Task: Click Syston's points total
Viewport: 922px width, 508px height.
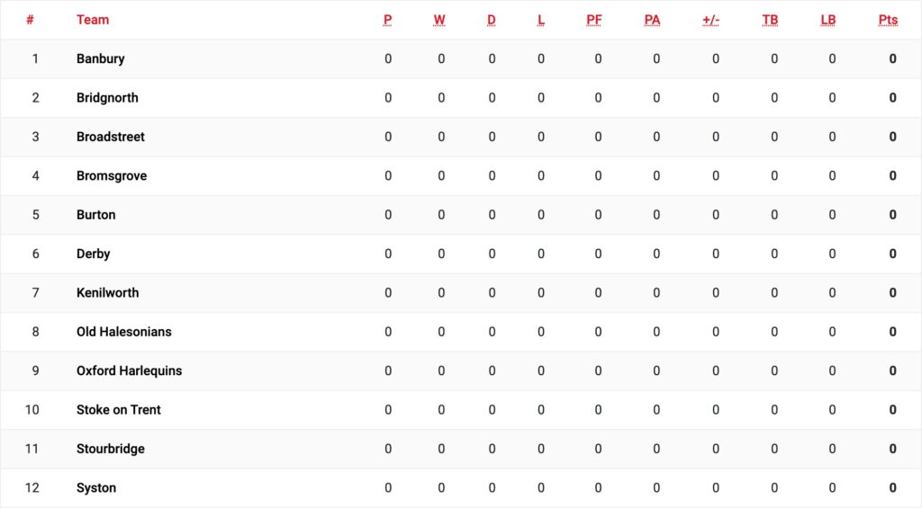Action: point(892,488)
